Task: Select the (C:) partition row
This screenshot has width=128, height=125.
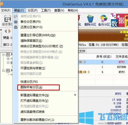Action: coord(103,62)
